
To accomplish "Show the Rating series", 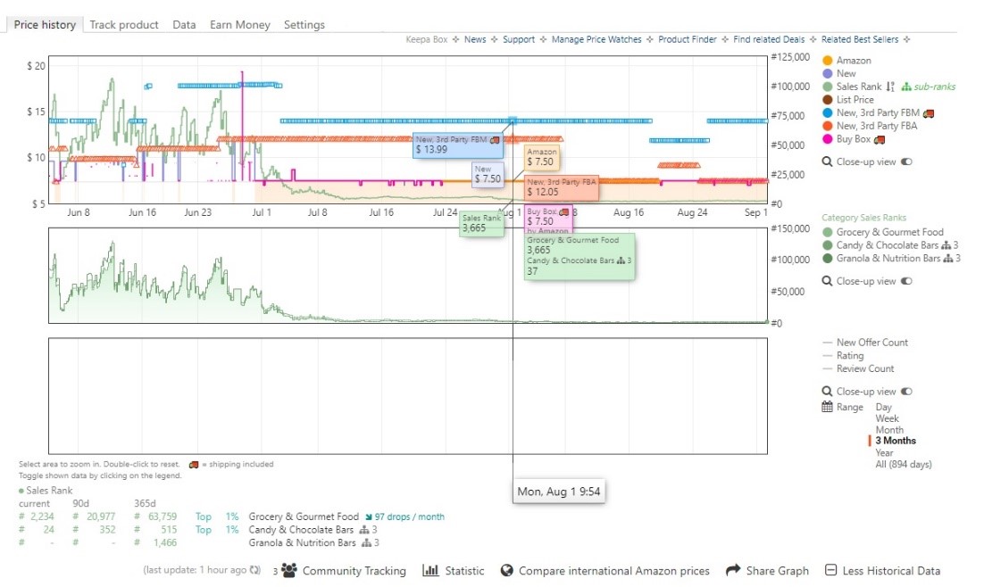I will (850, 356).
